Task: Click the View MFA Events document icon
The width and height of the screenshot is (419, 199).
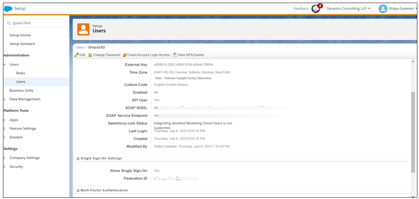Action: pyautogui.click(x=174, y=54)
